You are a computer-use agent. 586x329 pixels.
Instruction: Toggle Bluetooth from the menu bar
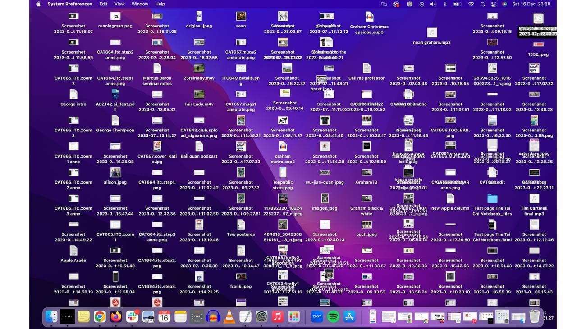(x=445, y=4)
